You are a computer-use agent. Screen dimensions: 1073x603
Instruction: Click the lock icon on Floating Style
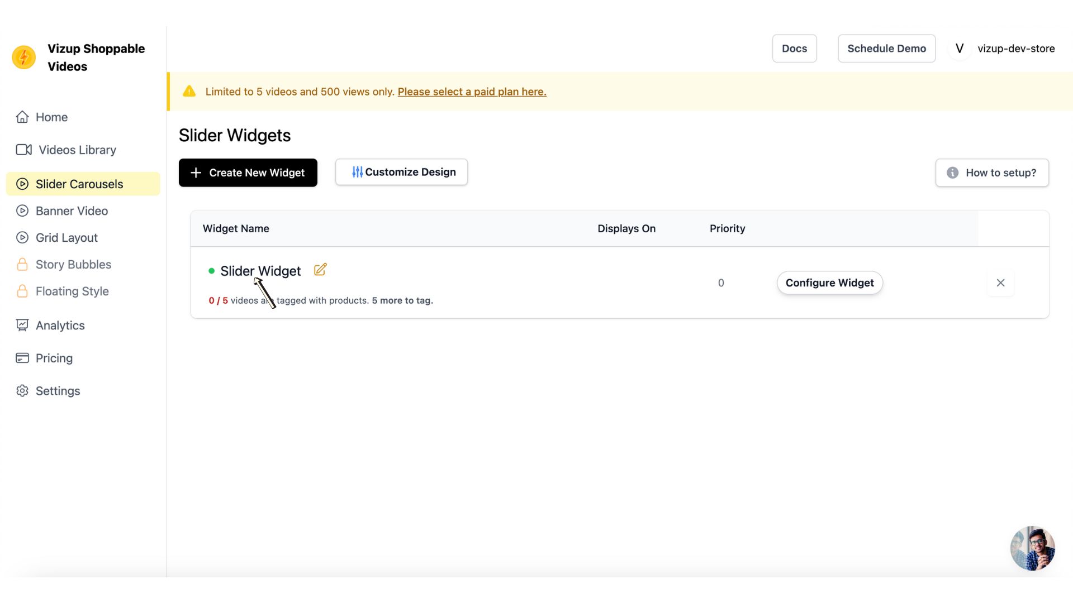[x=22, y=291]
